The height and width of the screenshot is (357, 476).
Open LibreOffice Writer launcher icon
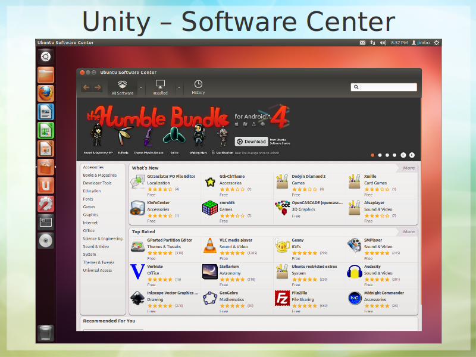pyautogui.click(x=46, y=112)
